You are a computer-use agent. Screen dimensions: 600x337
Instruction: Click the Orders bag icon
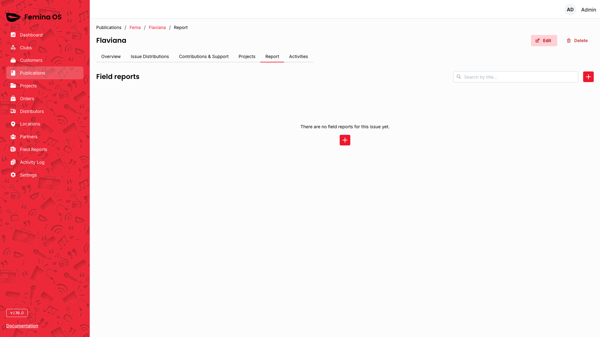click(x=13, y=99)
